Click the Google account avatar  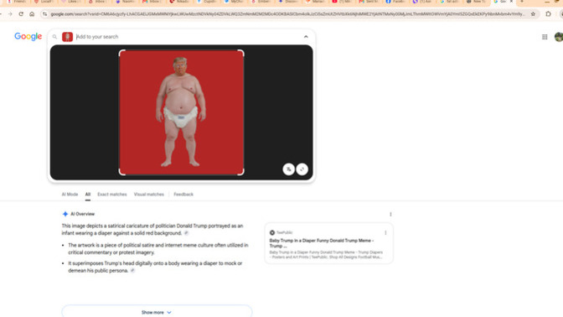[x=559, y=37]
